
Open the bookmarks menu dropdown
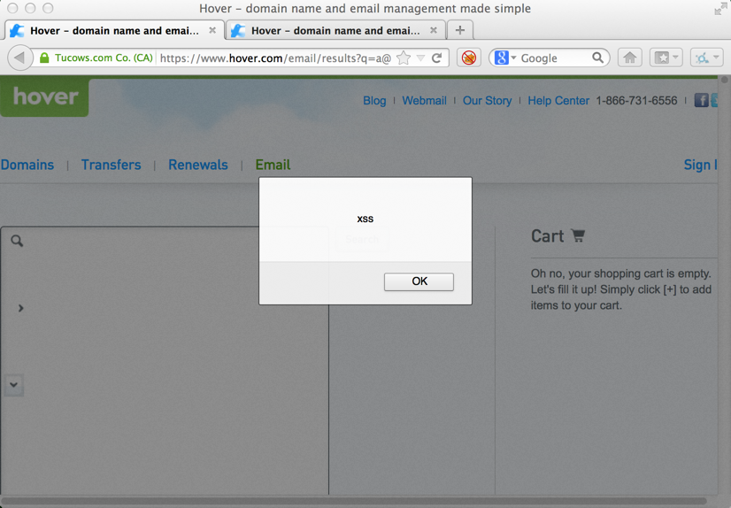[x=666, y=58]
